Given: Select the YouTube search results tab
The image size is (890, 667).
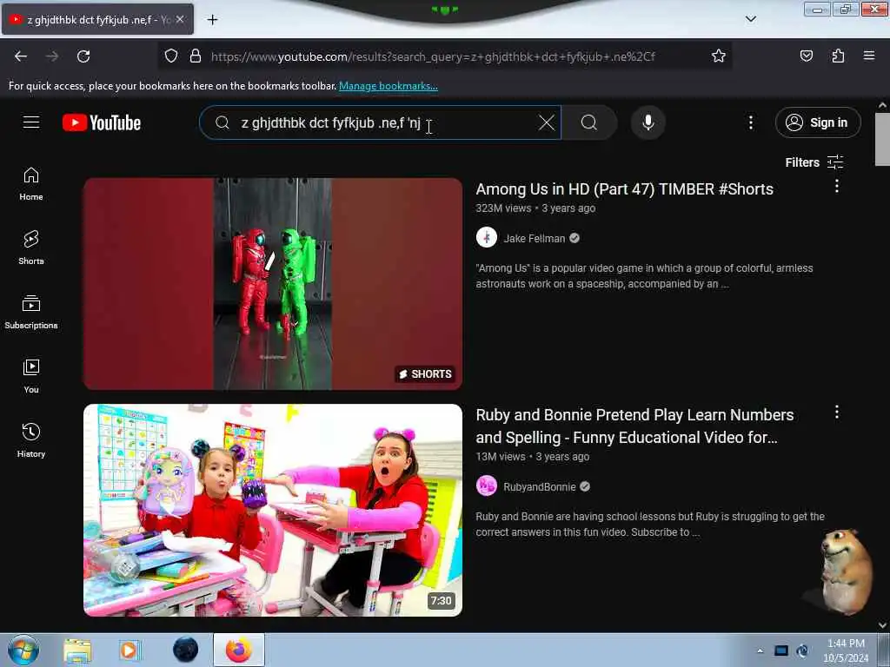Looking at the screenshot, I should pyautogui.click(x=97, y=19).
